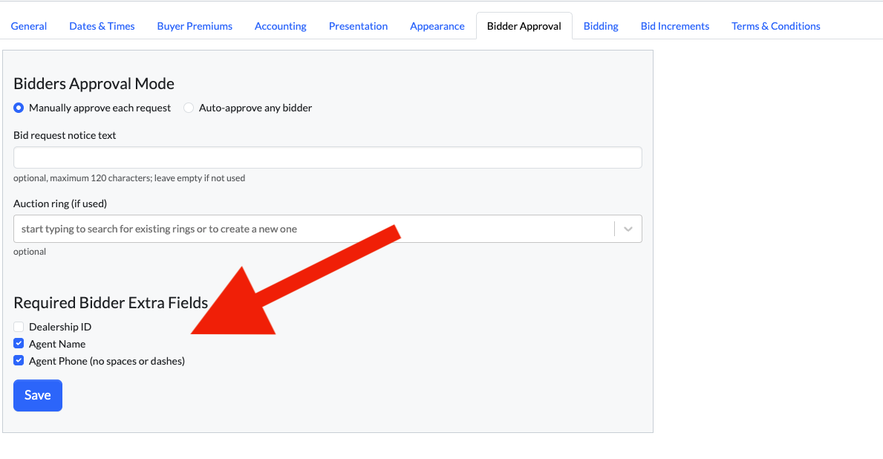The image size is (883, 459).
Task: Uncheck the Agent Name checkbox
Action: 19,344
